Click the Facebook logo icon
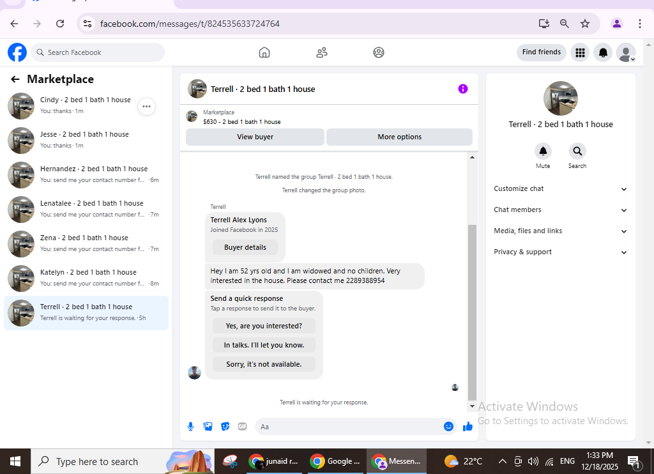 click(17, 52)
